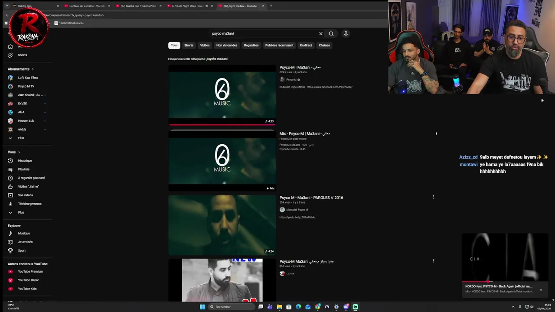The height and width of the screenshot is (312, 555).
Task: Show hidden system tray icons
Action: 513,307
